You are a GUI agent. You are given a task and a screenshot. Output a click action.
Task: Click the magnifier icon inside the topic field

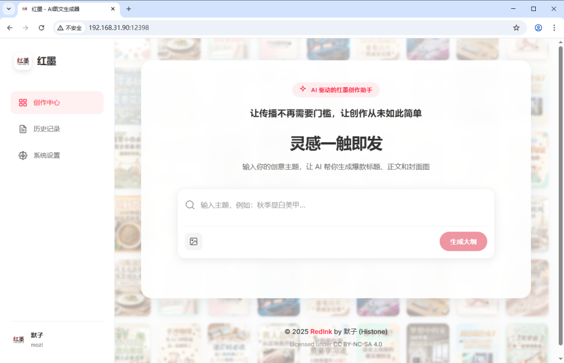[190, 204]
